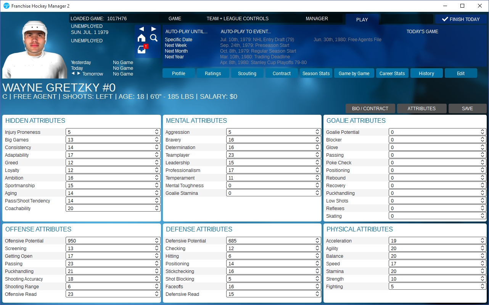Open the History tab
The image size is (489, 305).
426,73
